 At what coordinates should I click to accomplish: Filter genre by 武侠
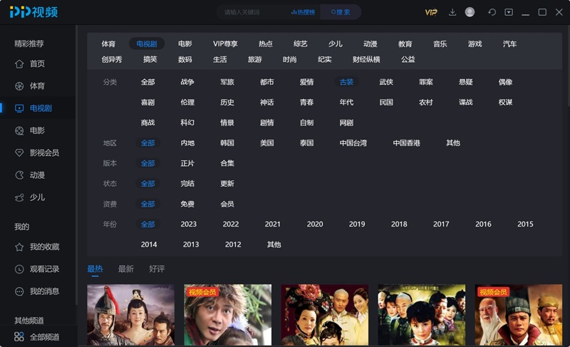(x=386, y=82)
